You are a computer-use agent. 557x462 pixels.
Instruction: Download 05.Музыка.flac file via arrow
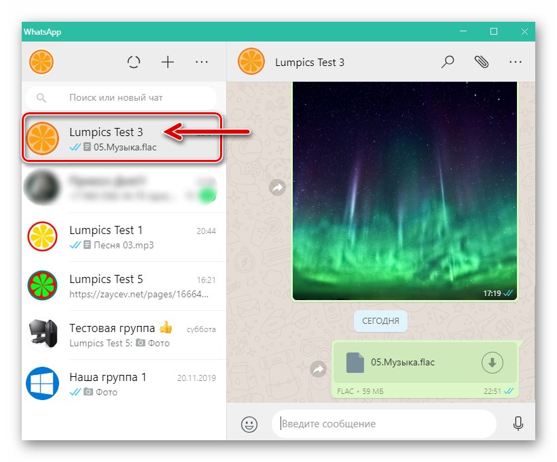492,363
